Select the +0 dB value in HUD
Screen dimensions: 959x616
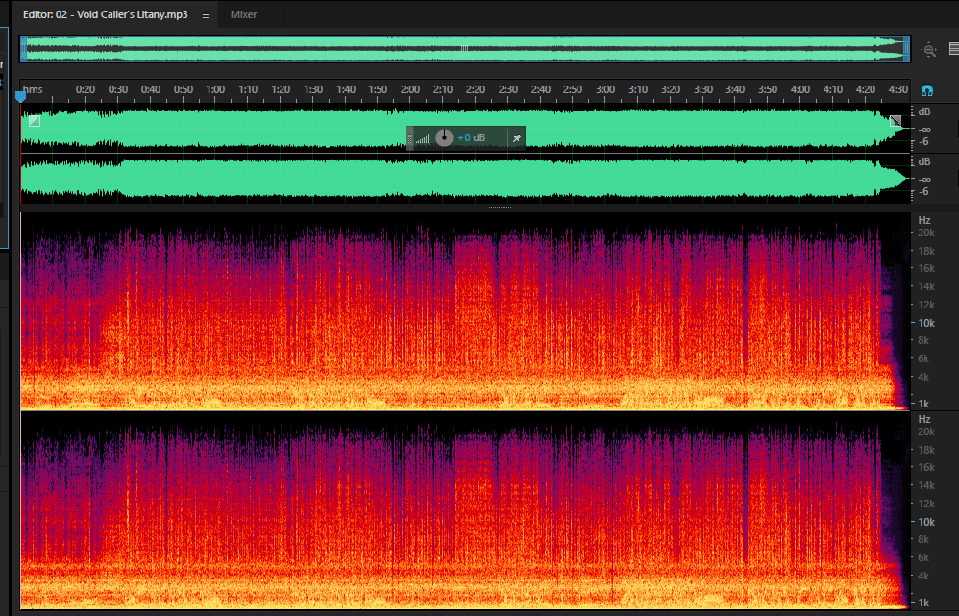point(472,137)
